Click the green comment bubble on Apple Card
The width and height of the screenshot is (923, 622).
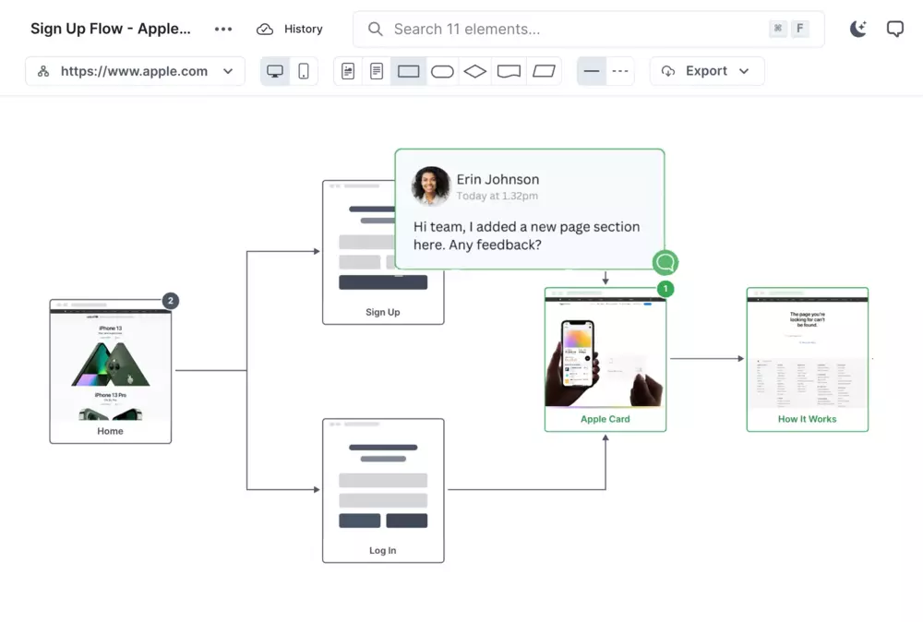(665, 263)
